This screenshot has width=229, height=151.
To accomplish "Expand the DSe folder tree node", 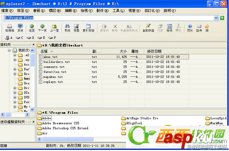I will click(15, 93).
